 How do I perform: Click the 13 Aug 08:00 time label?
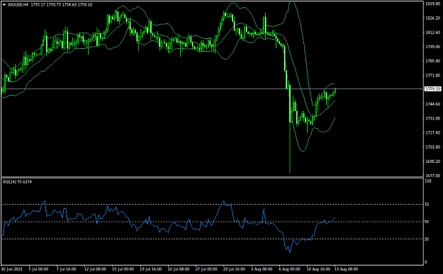click(347, 269)
